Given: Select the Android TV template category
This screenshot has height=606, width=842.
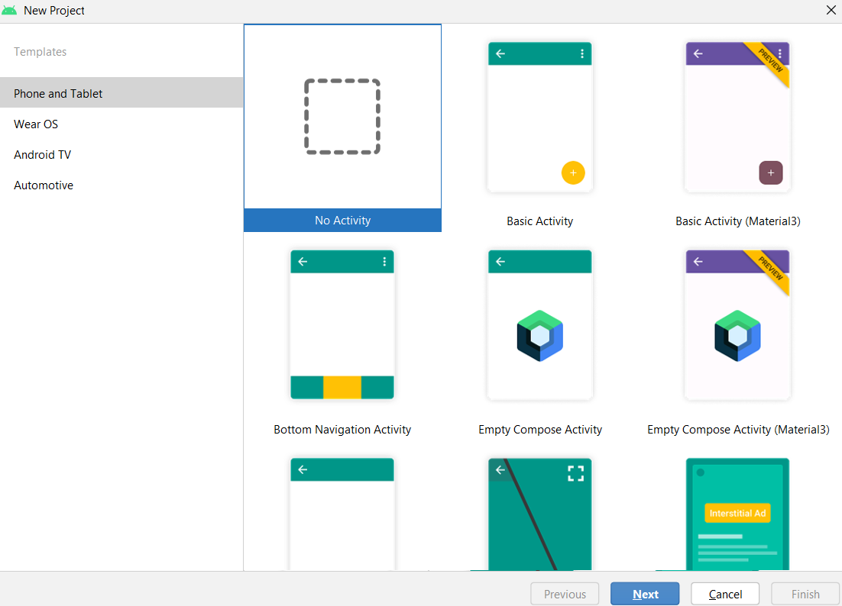Looking at the screenshot, I should point(42,154).
